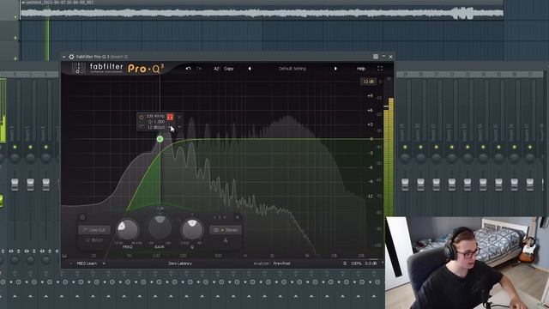Open the Default Setting preset menu

pyautogui.click(x=293, y=69)
